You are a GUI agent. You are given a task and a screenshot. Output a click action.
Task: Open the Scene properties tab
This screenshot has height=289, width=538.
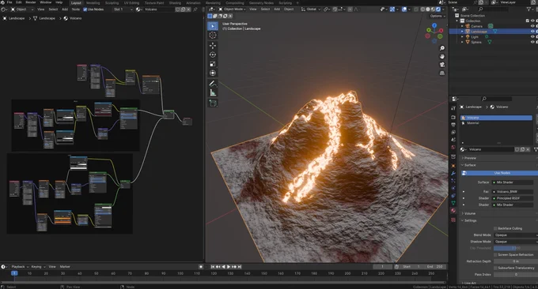(x=453, y=140)
